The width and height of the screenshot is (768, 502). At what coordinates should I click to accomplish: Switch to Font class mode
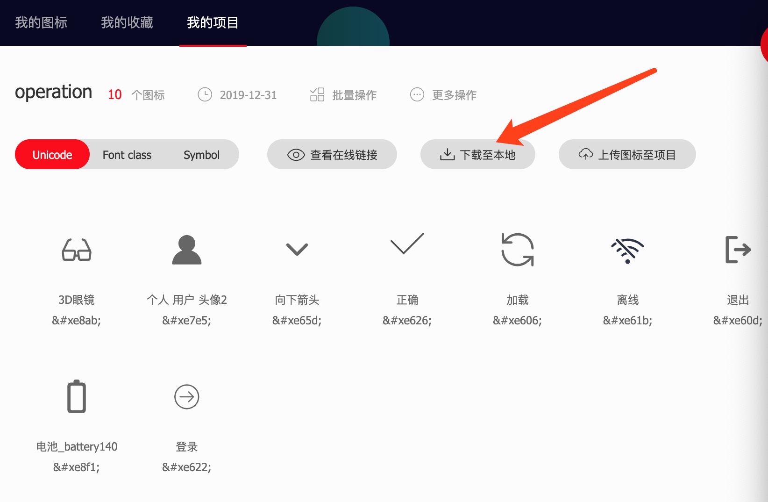pos(127,154)
